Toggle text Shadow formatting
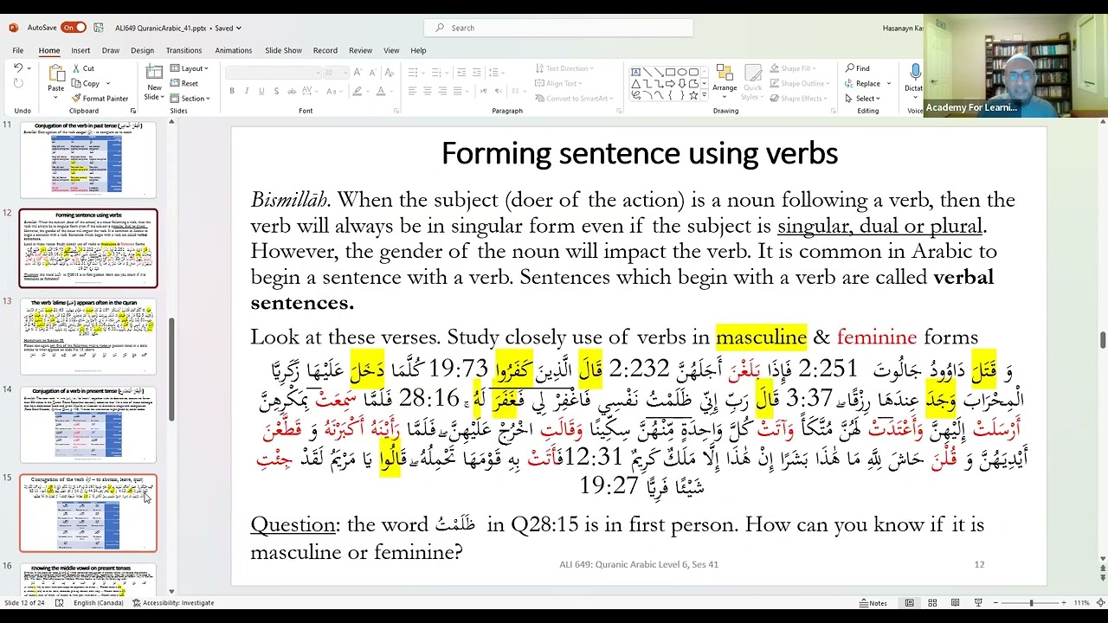1108x623 pixels. coord(276,91)
